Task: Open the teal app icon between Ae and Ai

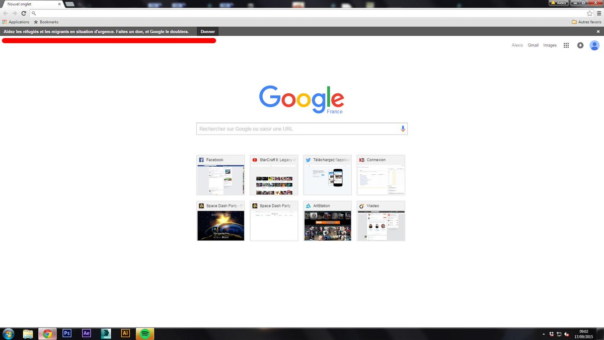Action: pyautogui.click(x=106, y=333)
